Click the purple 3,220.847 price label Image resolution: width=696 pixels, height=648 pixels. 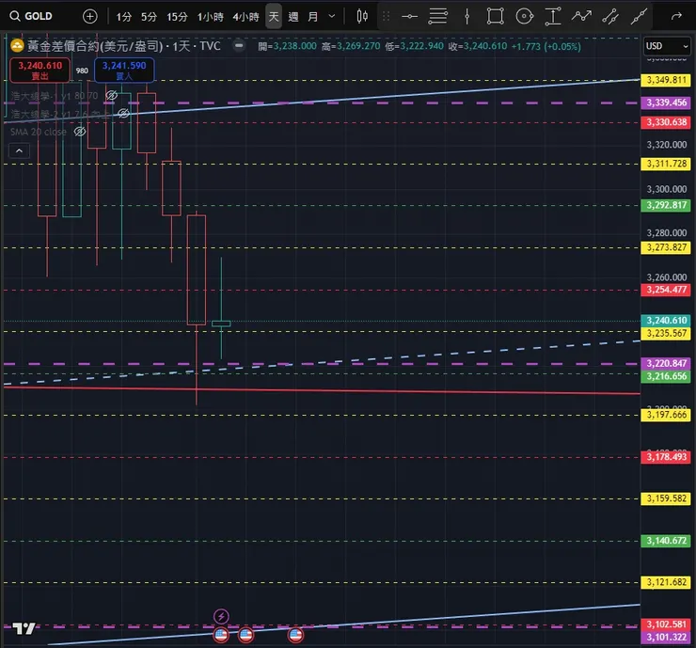point(666,363)
